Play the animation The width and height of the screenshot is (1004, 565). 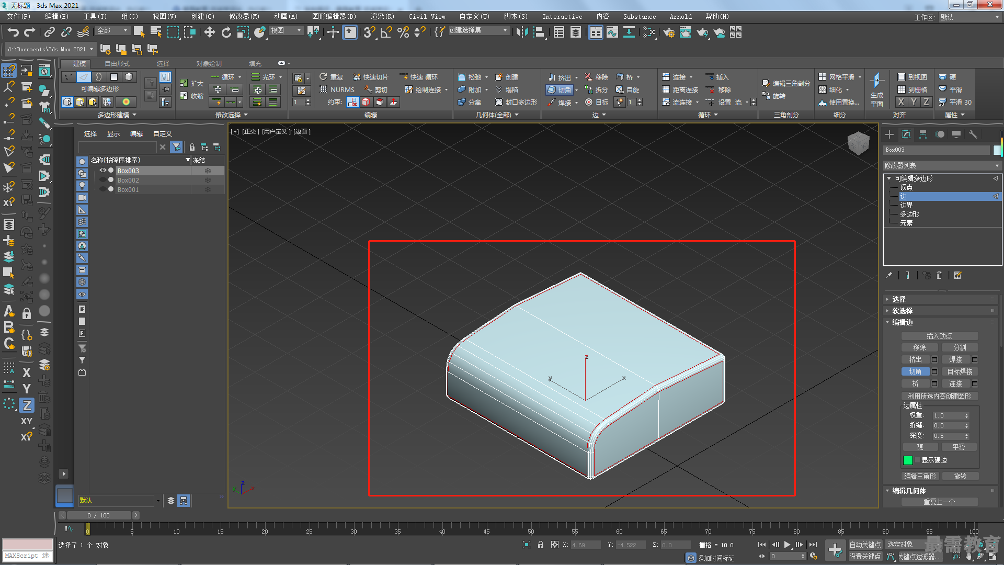788,545
